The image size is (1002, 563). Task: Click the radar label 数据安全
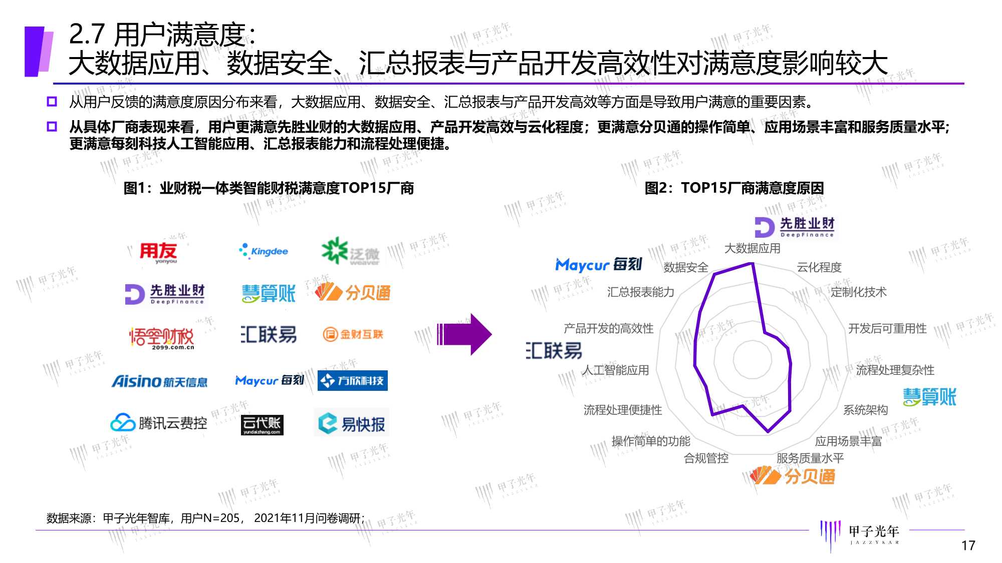pos(686,267)
